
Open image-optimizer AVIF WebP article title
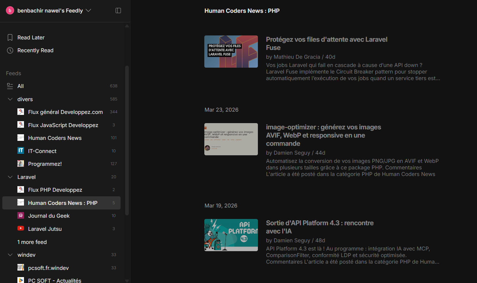coord(324,135)
